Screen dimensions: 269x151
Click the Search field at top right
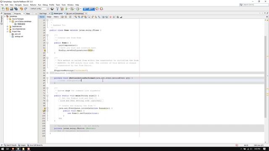[254, 5]
